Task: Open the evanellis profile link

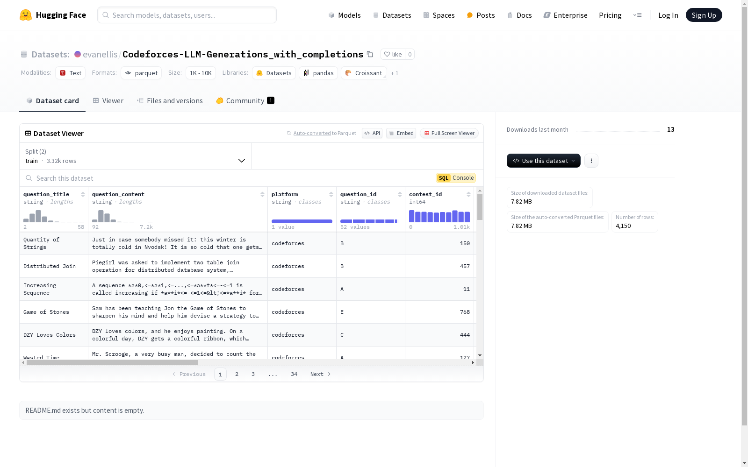Action: click(100, 54)
